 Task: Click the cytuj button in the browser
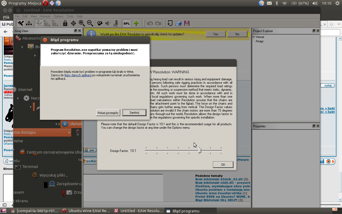coord(328,85)
